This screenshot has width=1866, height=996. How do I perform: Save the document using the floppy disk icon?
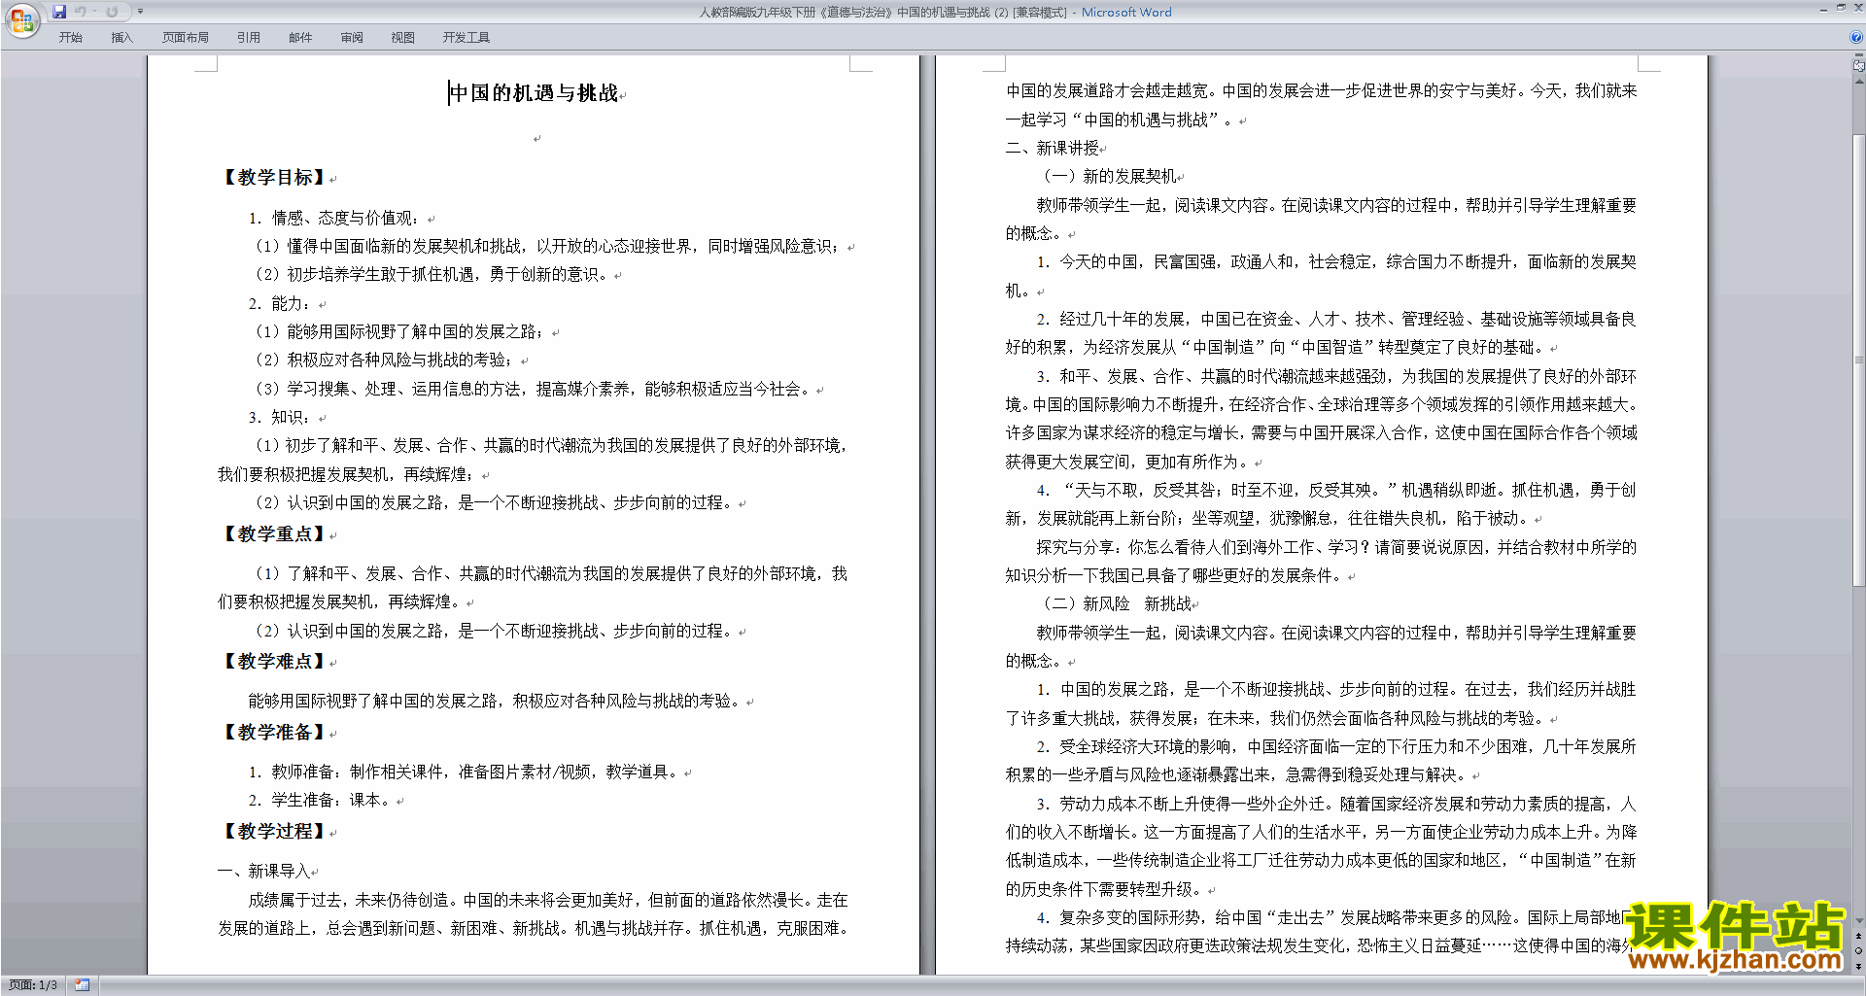click(59, 12)
